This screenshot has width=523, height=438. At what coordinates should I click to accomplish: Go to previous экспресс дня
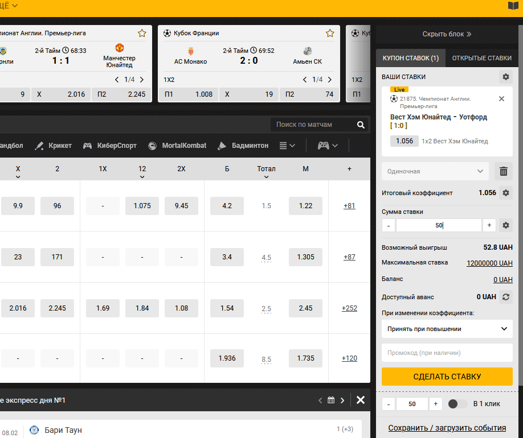(x=320, y=400)
